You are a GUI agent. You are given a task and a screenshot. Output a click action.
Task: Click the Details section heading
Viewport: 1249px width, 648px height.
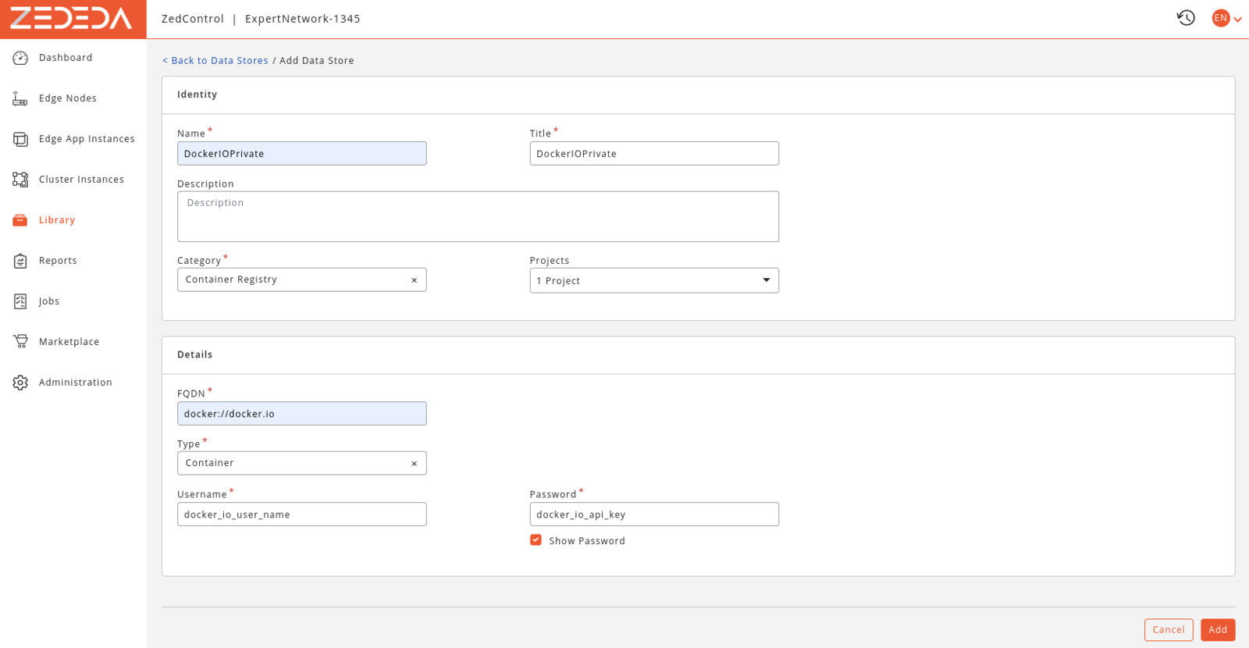click(x=194, y=354)
